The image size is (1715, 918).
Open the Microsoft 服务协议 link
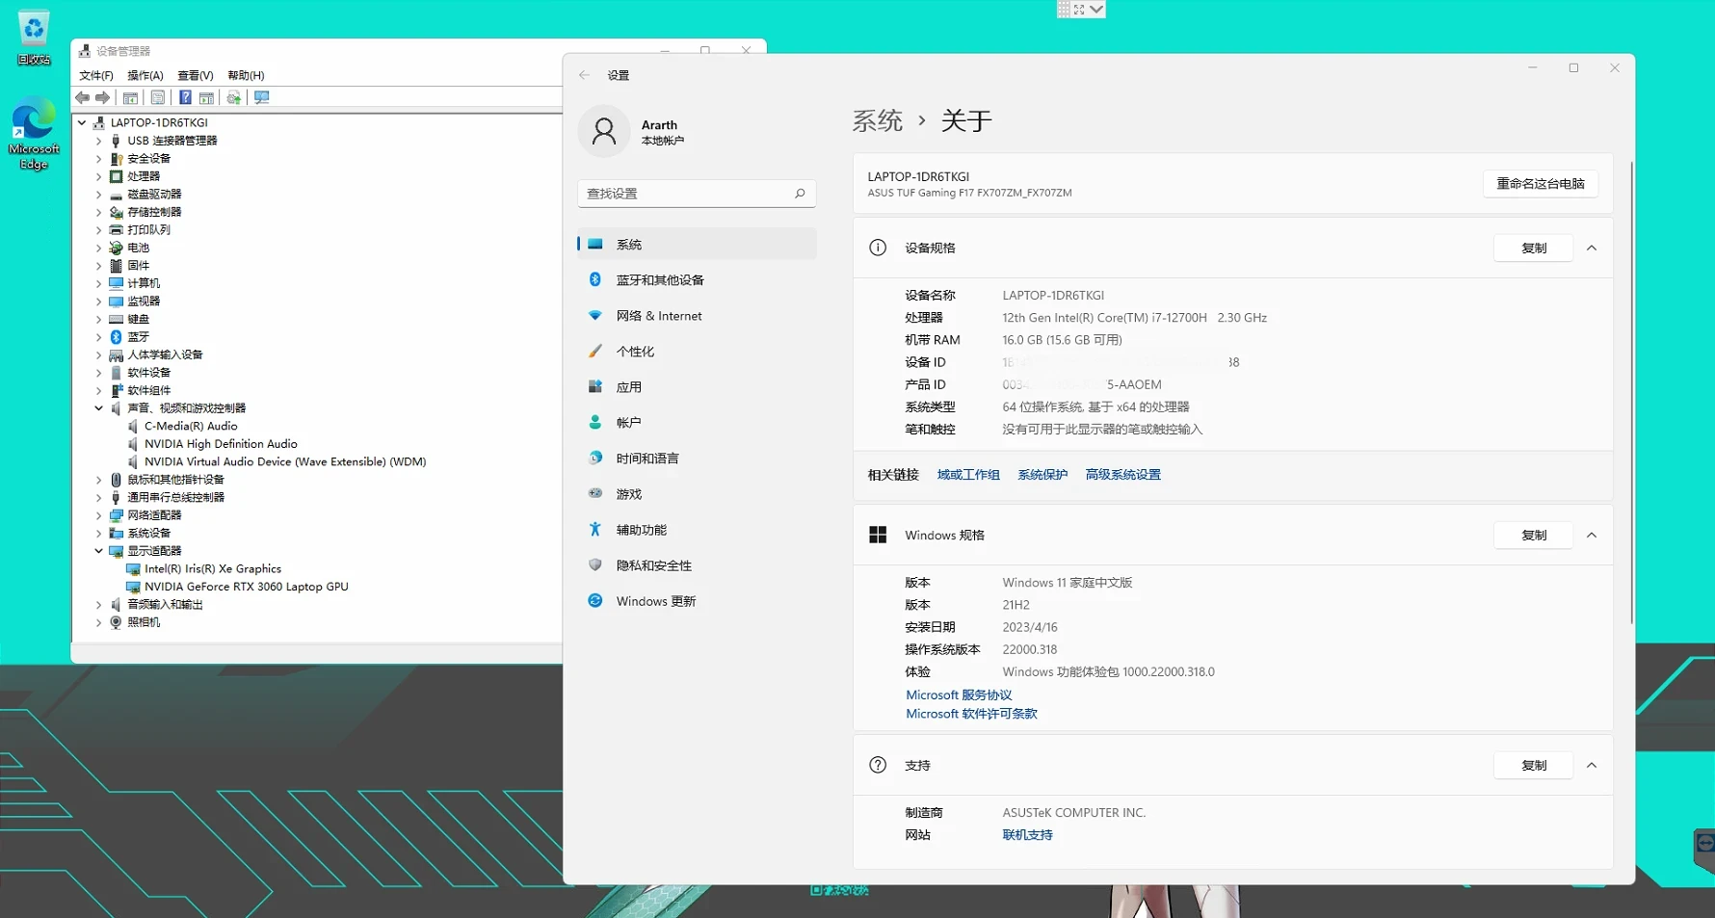pos(959,695)
